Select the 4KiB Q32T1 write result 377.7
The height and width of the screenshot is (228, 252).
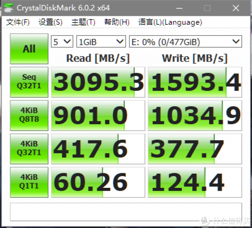point(195,149)
